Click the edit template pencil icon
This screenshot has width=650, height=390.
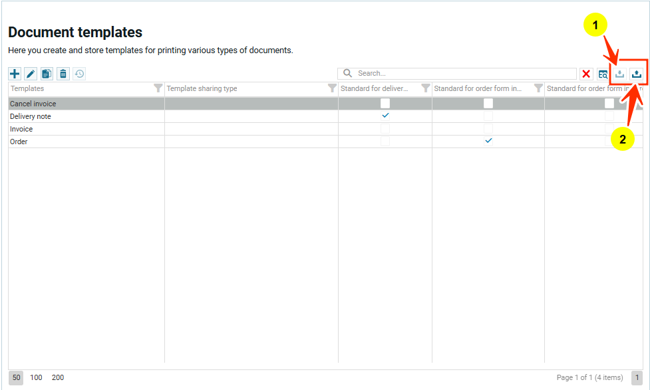click(x=31, y=74)
